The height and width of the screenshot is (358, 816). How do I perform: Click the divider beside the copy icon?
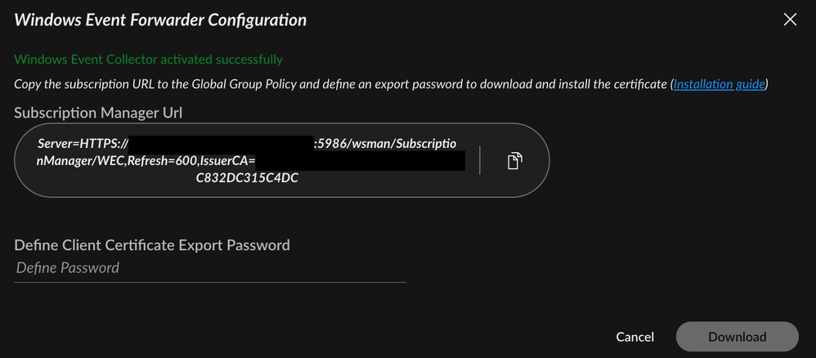(x=480, y=161)
